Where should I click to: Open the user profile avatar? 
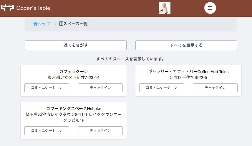(164, 8)
